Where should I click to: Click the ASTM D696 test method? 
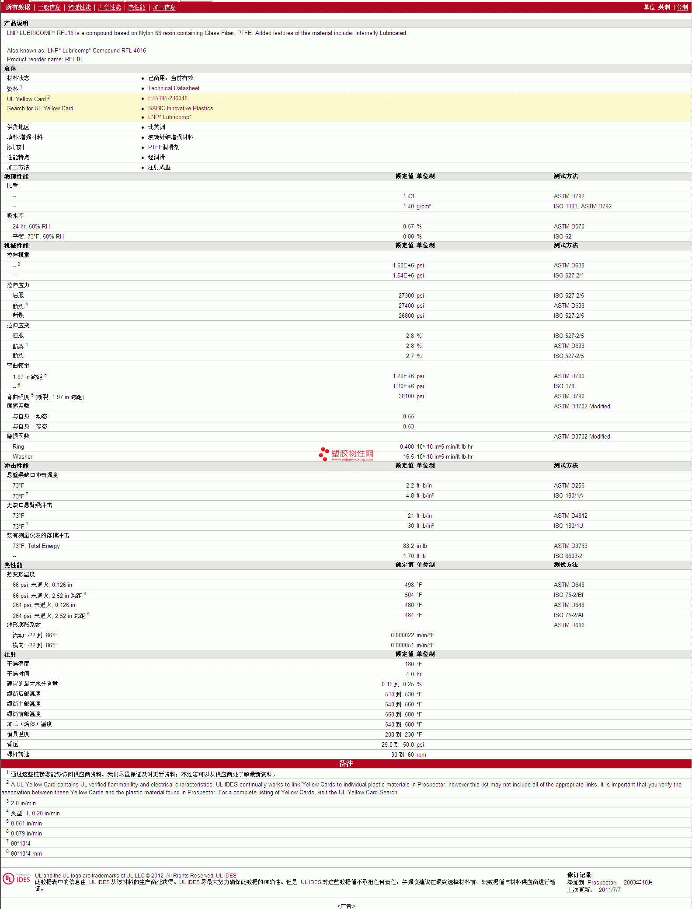tap(569, 625)
